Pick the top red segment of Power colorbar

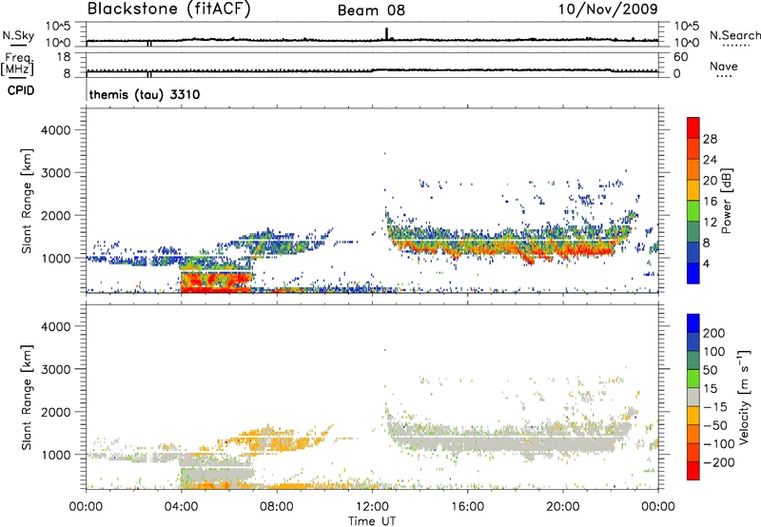[x=693, y=128]
